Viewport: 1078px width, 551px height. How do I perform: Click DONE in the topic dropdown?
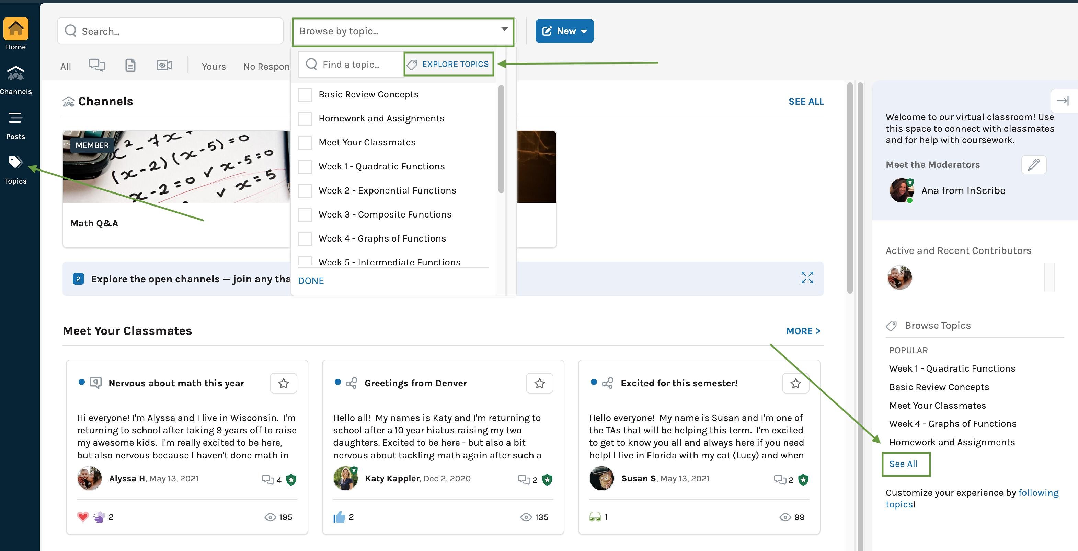pyautogui.click(x=311, y=281)
